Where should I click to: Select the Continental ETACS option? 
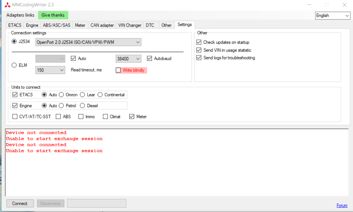pyautogui.click(x=100, y=95)
